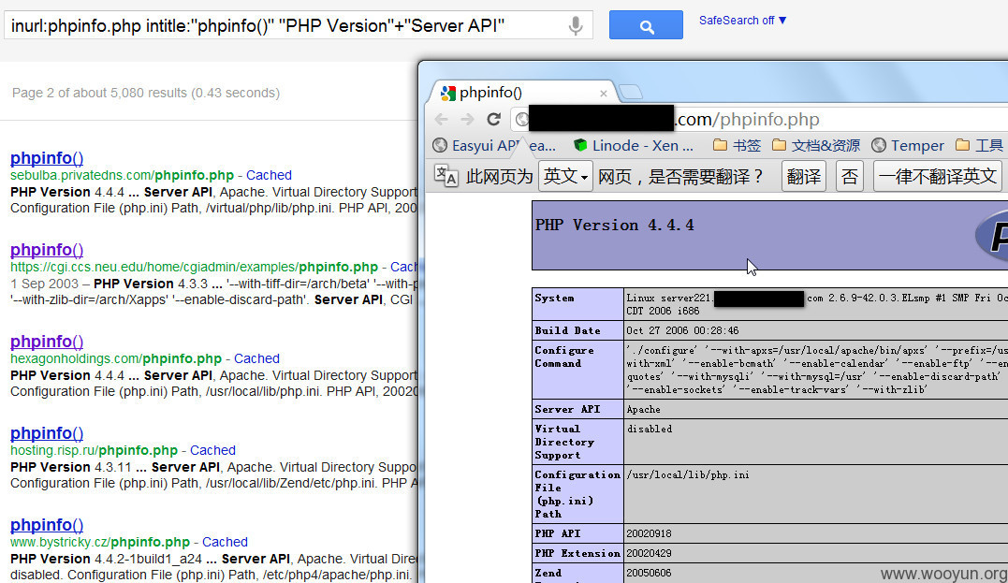
Task: Click the System row label
Action: [x=555, y=299]
